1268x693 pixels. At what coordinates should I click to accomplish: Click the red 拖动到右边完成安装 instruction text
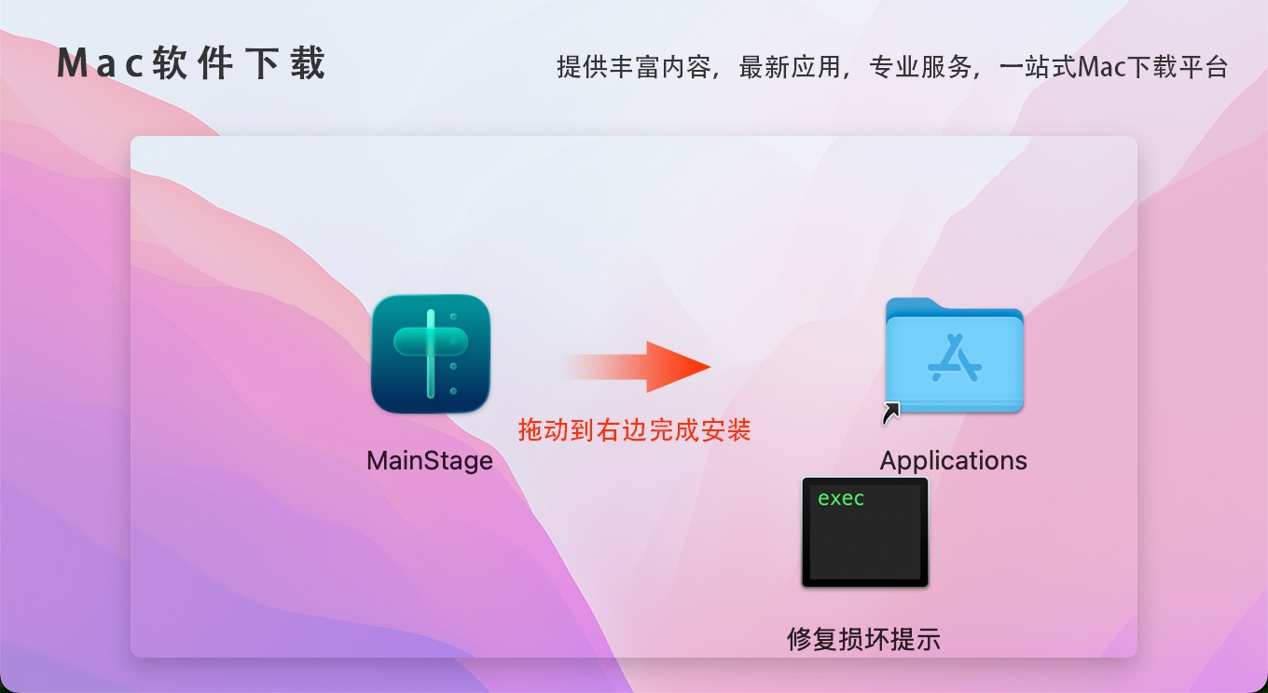[x=635, y=430]
